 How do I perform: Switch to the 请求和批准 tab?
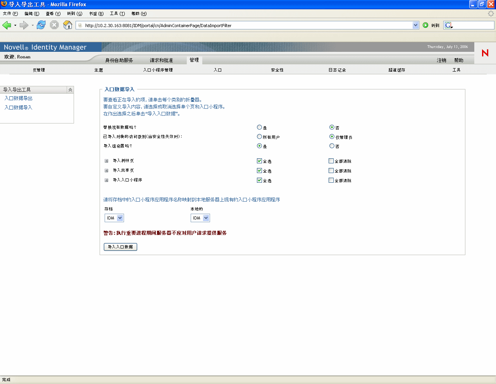[162, 60]
